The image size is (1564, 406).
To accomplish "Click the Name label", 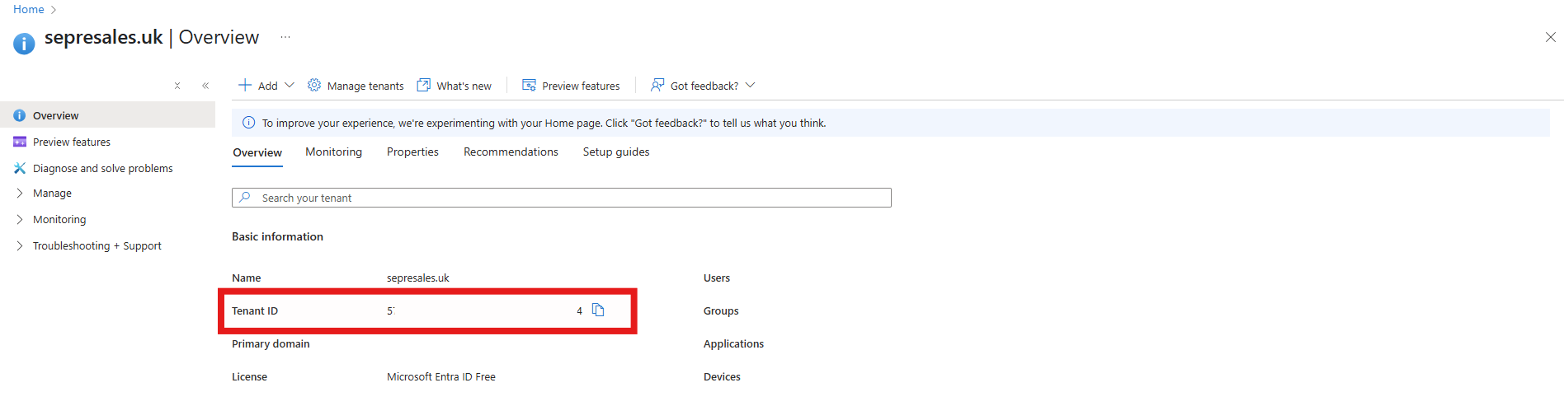I will point(246,278).
